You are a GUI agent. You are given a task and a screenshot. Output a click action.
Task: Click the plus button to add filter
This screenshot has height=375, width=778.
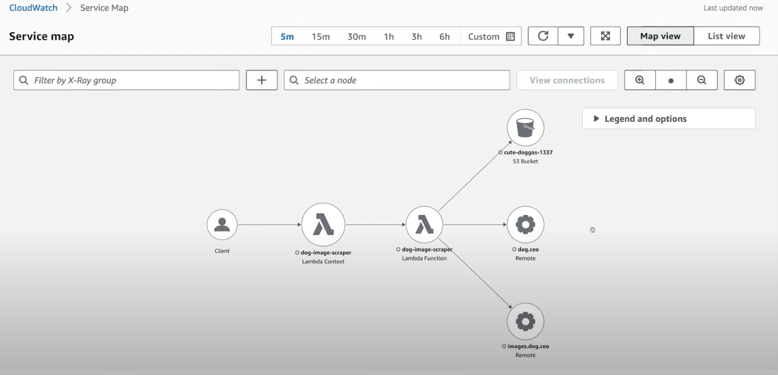point(262,80)
